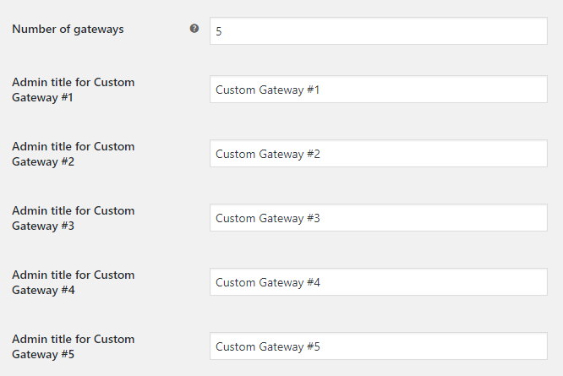
Task: Click the text Custom Gateway #3 inside its input
Action: point(268,218)
